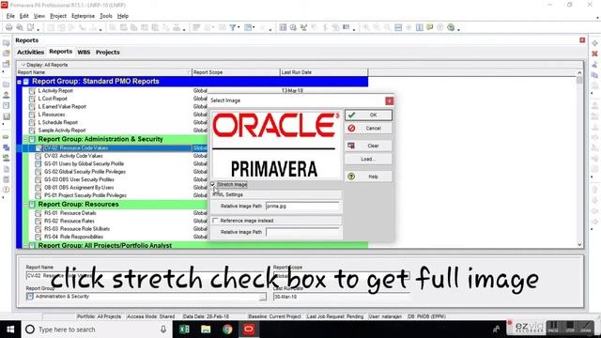Viewport: 601px width, 338px height.
Task: Click the Relative Image Path field containing prima.jpg
Action: (302, 207)
